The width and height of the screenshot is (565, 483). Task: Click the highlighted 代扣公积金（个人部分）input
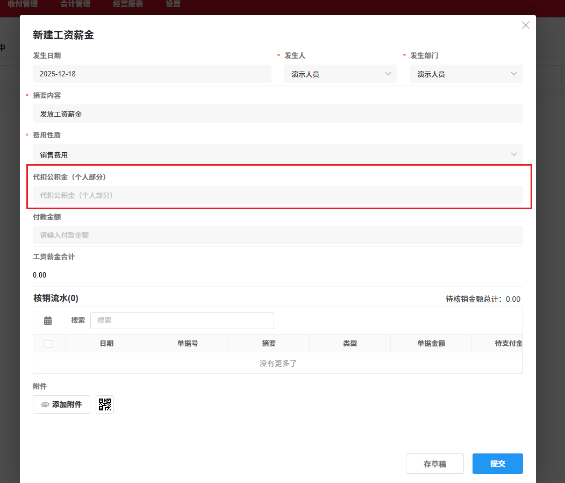click(277, 195)
